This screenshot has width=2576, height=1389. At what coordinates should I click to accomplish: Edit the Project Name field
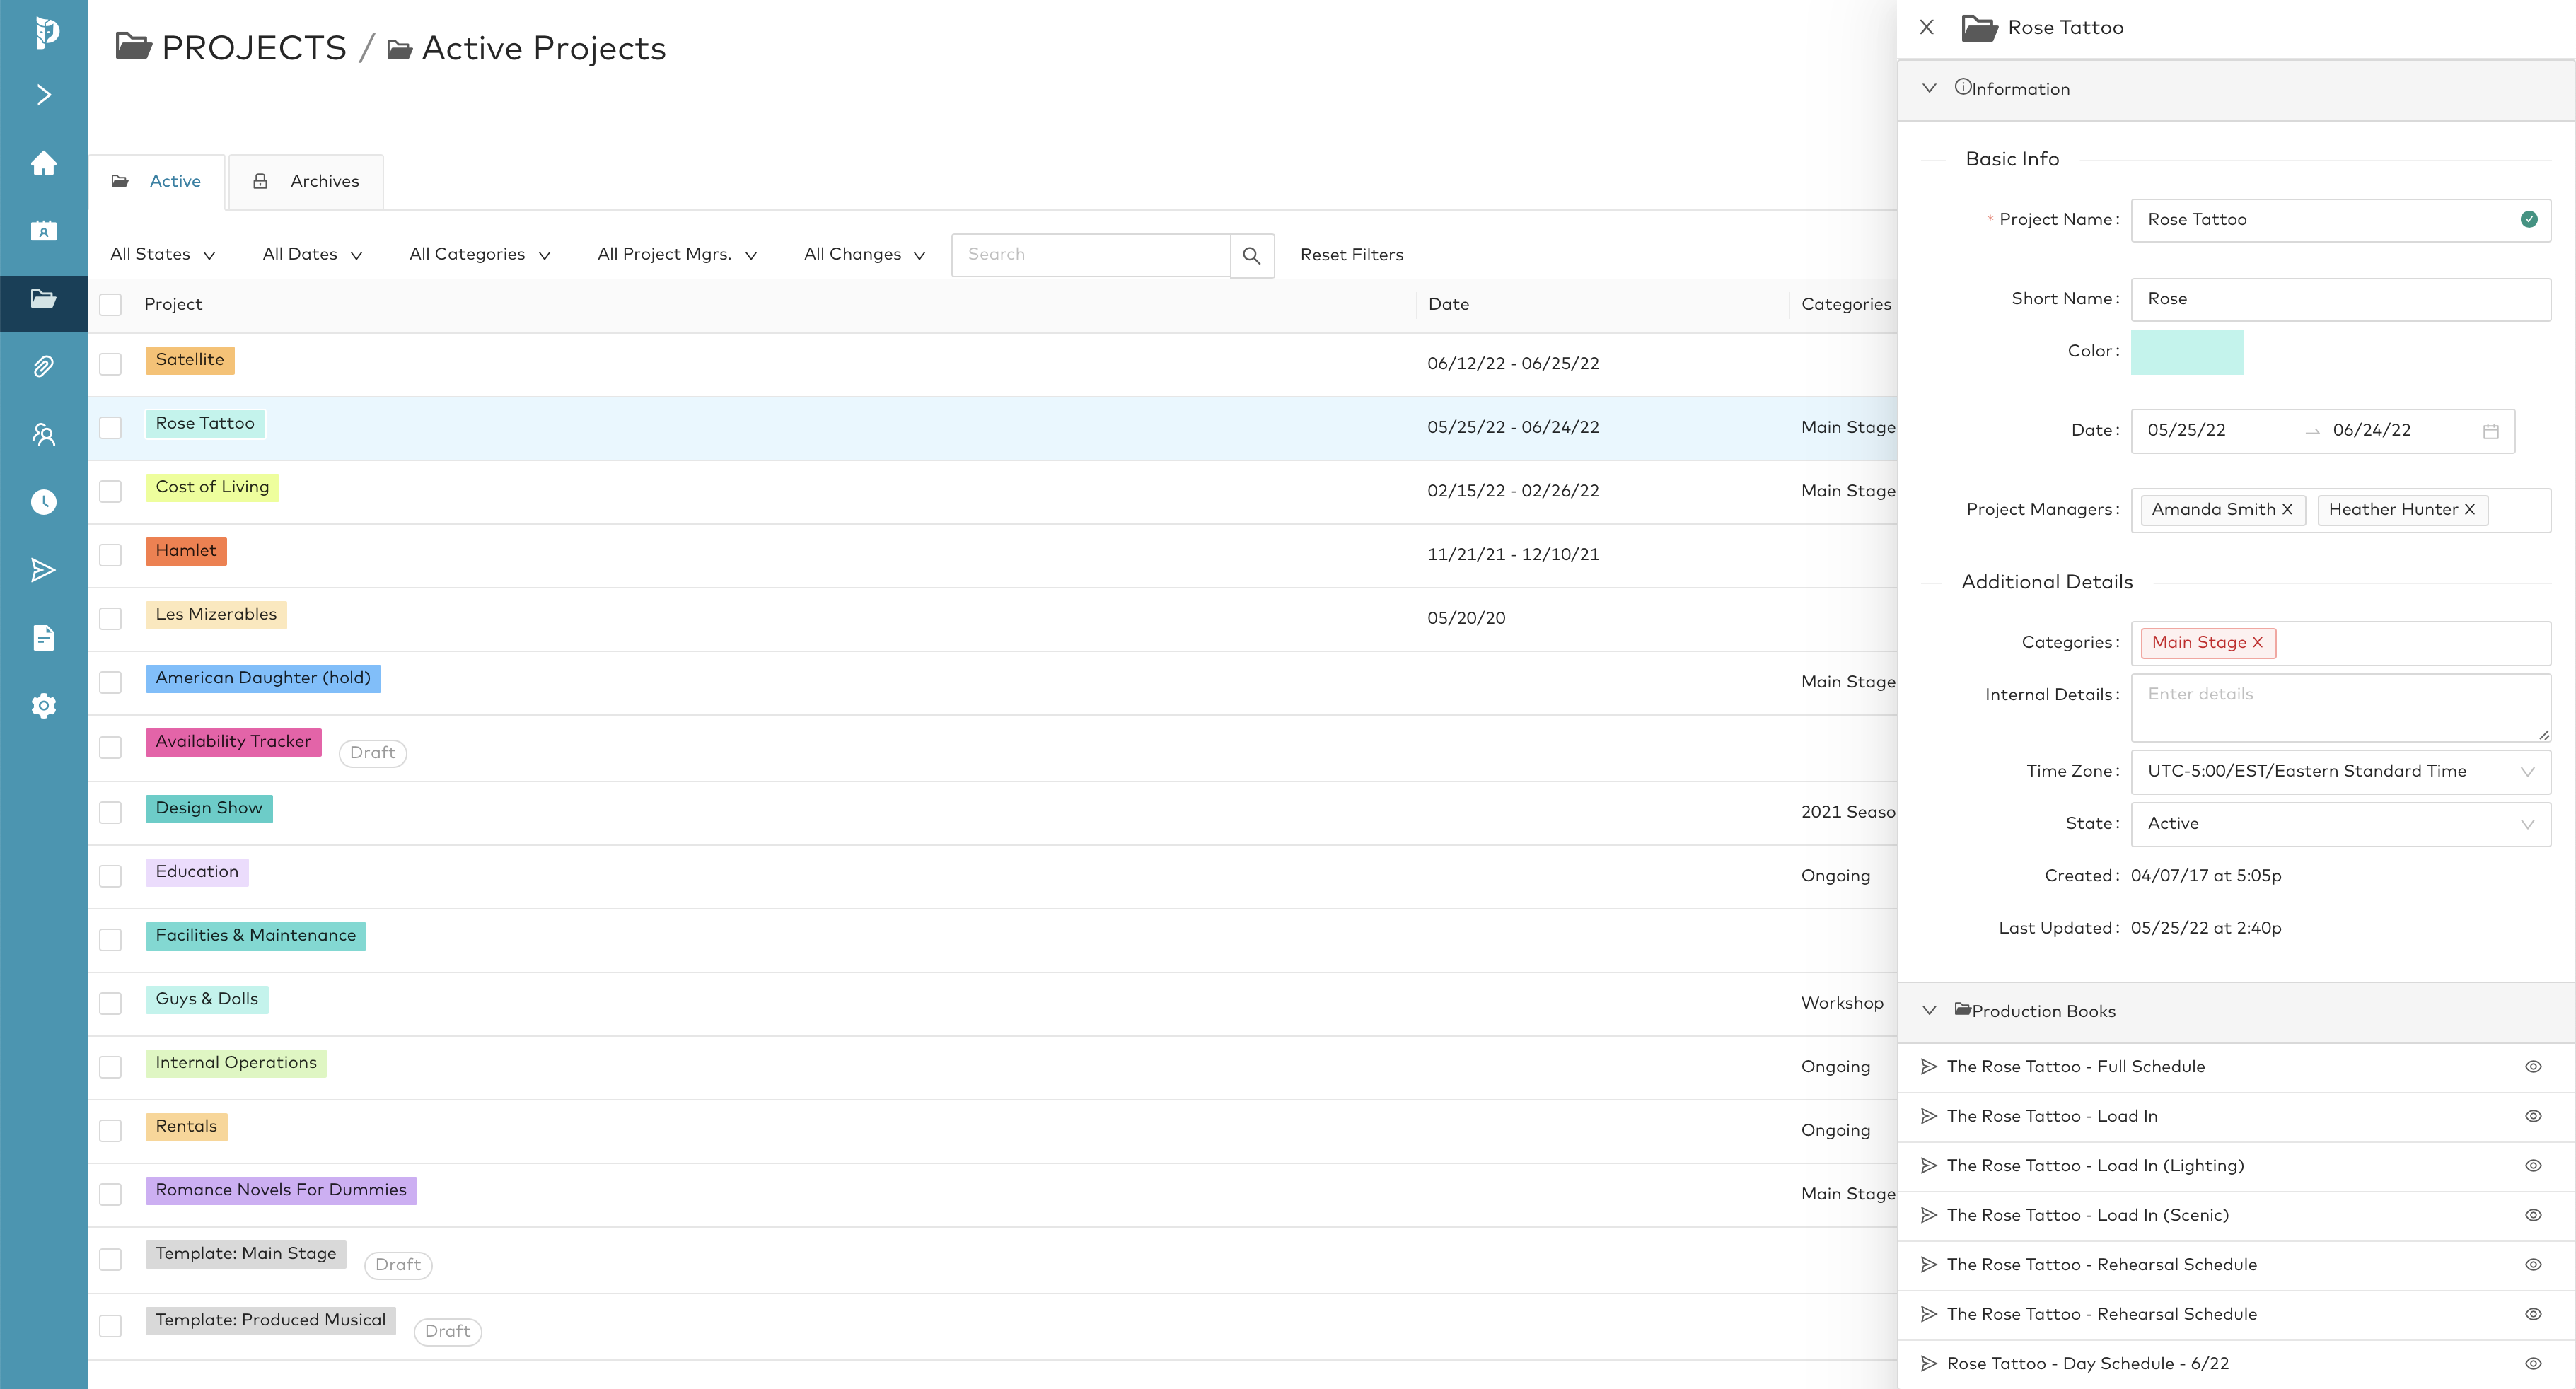click(2340, 220)
